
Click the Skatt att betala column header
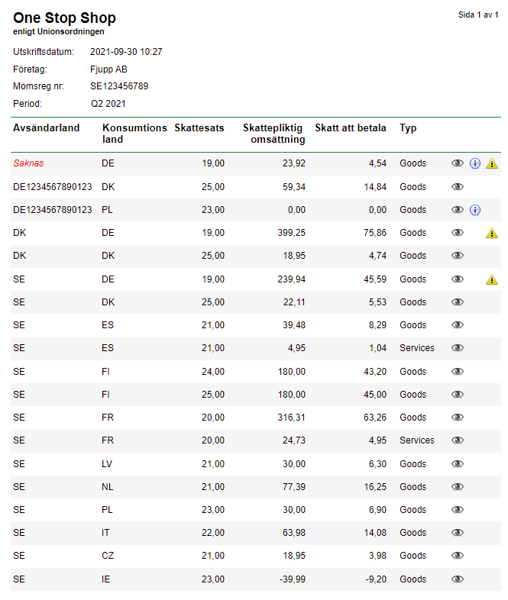351,128
